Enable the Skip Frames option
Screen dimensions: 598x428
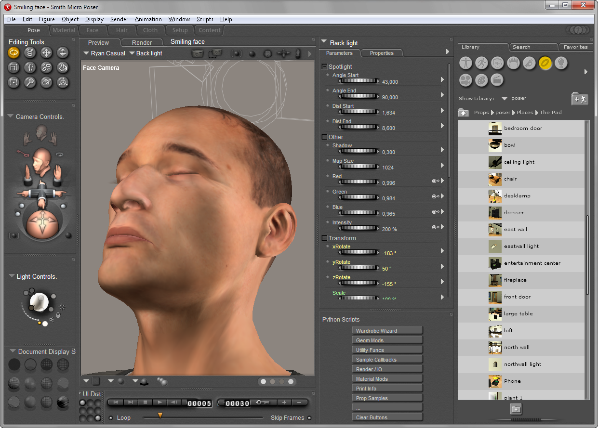pos(309,418)
